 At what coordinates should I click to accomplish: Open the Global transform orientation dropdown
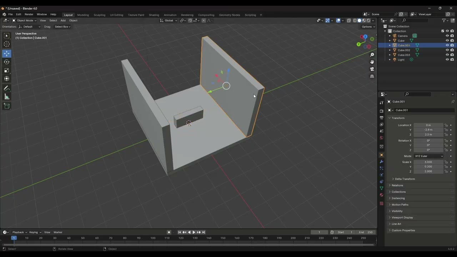coord(168,20)
